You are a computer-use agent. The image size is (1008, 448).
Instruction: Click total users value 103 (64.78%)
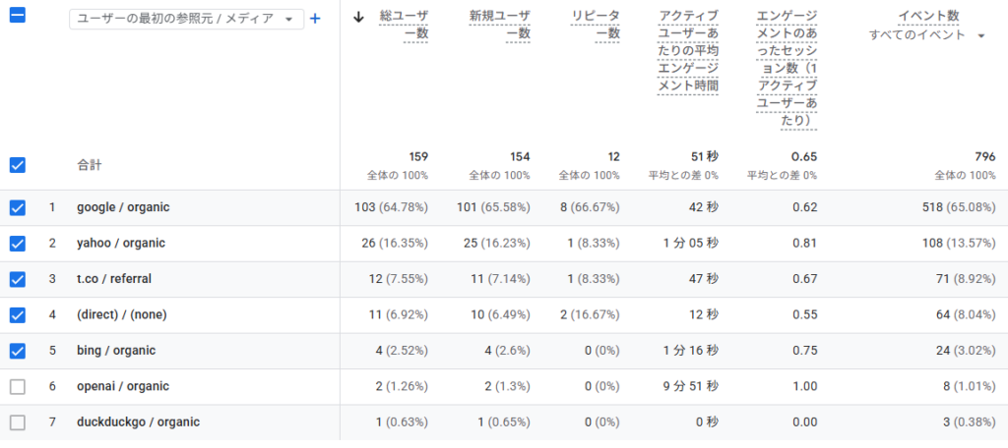tap(392, 207)
